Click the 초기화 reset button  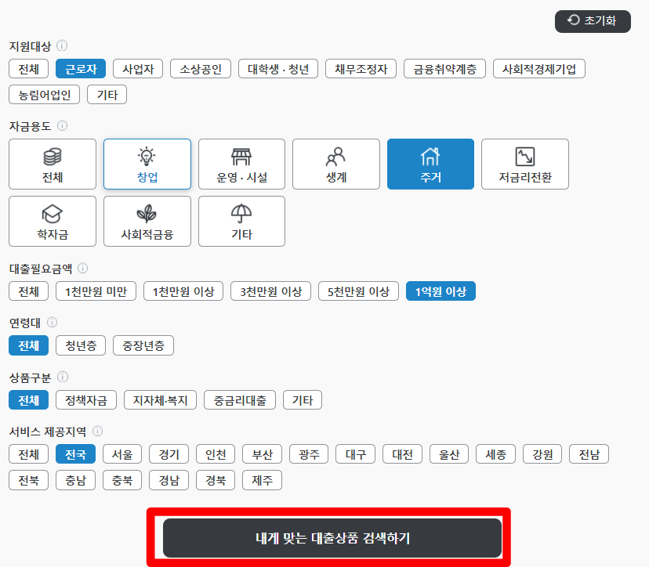tap(592, 21)
